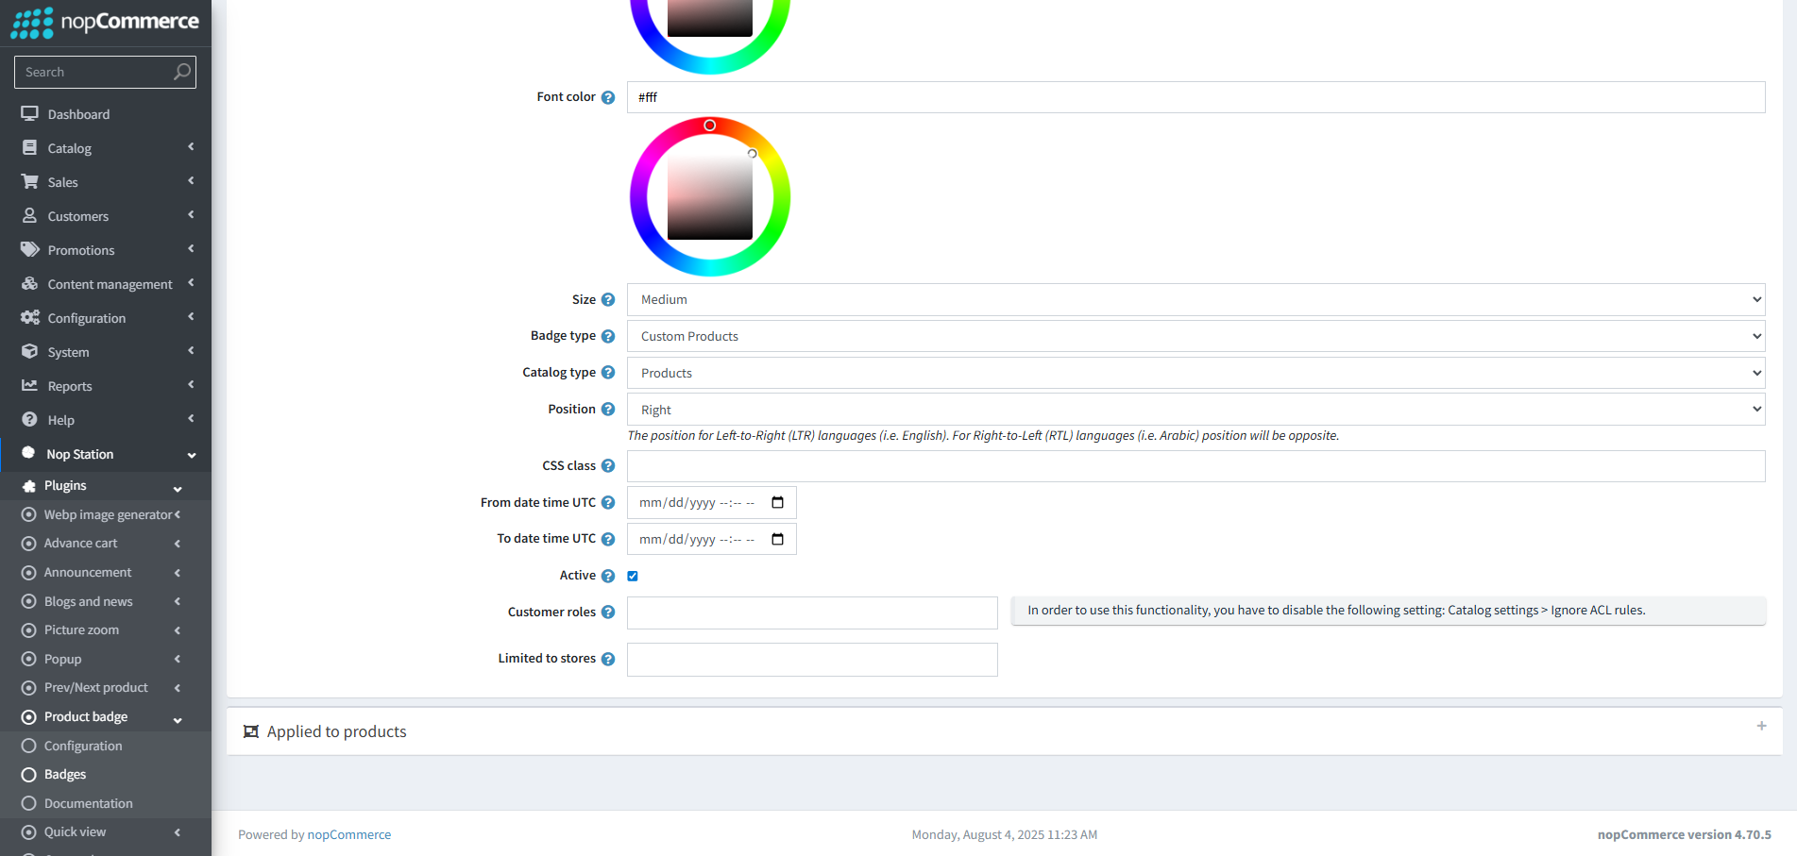Open the Dashboard monitor icon
1797x856 pixels.
click(x=30, y=113)
